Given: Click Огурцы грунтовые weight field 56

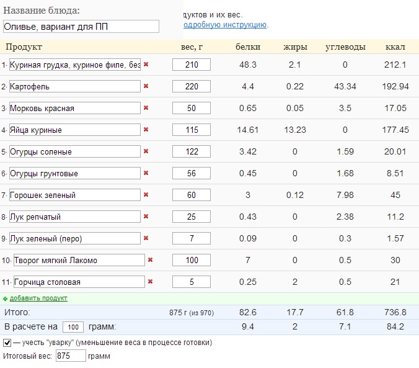Looking at the screenshot, I should pyautogui.click(x=192, y=173).
